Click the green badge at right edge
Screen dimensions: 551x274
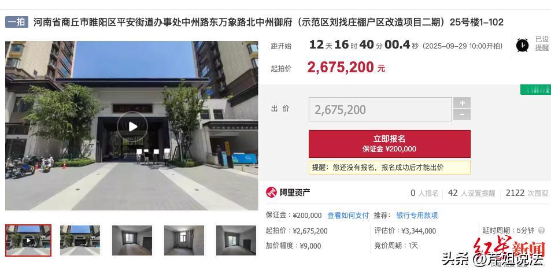(x=535, y=90)
